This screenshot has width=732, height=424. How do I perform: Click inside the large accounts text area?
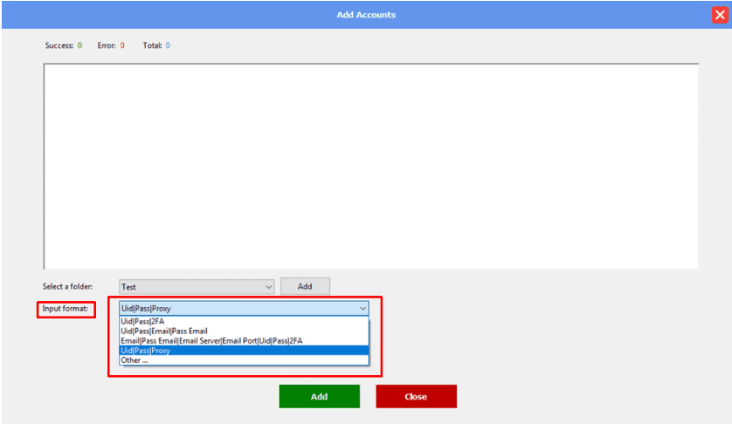[371, 166]
